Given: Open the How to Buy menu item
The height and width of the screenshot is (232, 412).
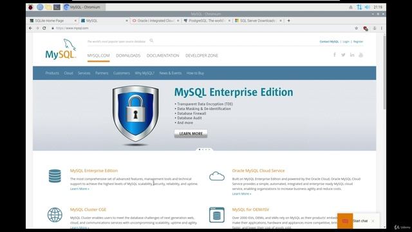Looking at the screenshot, I should tap(195, 73).
